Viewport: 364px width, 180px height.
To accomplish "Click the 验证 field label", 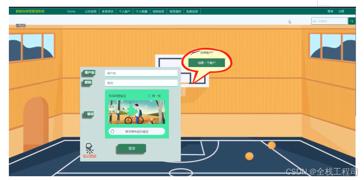I will point(89,114).
